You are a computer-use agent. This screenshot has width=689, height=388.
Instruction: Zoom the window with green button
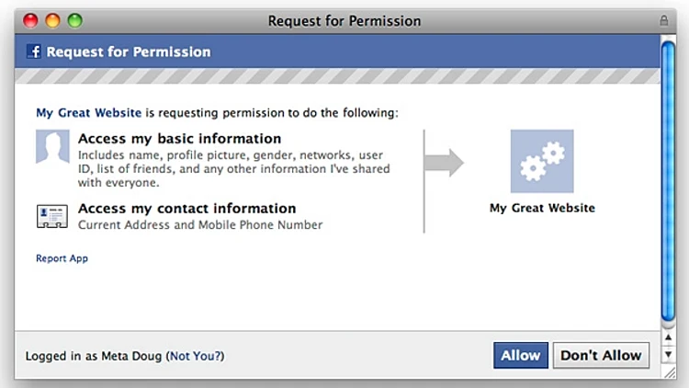point(74,20)
